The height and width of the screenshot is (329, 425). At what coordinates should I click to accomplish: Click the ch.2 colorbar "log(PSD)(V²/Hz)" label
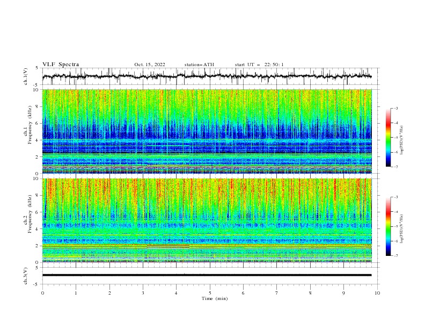pos(402,228)
